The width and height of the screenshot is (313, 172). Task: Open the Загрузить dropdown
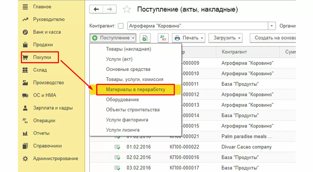pos(226,38)
